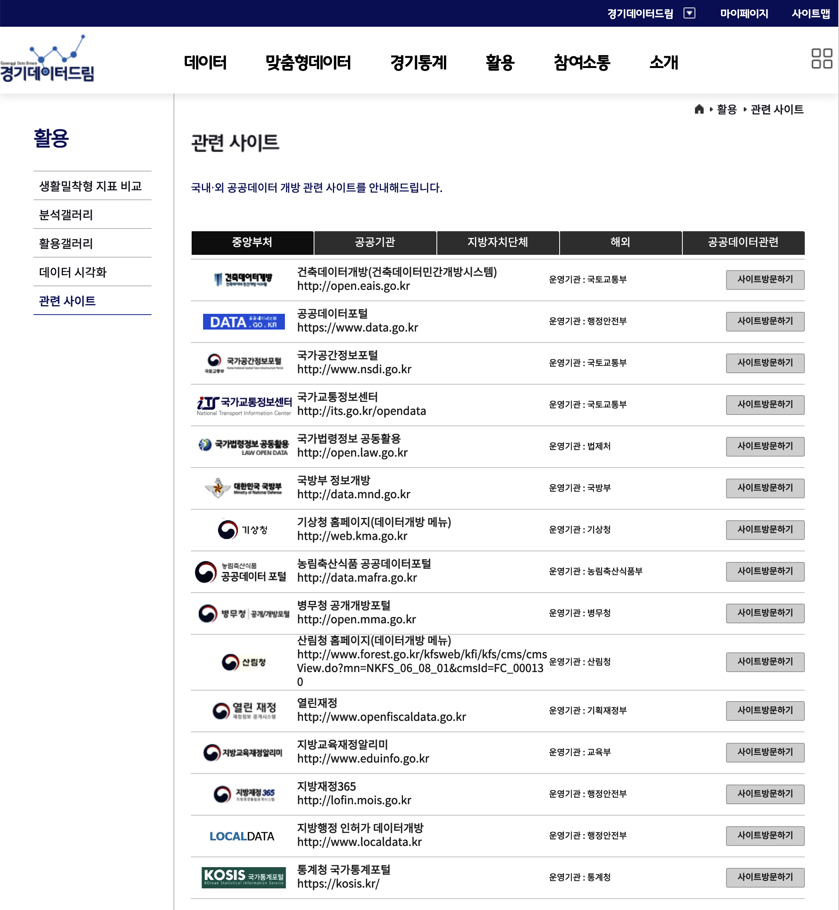Visit the 공공데이터포털 site via 사이트방문하기
The height and width of the screenshot is (910, 839).
tap(765, 321)
